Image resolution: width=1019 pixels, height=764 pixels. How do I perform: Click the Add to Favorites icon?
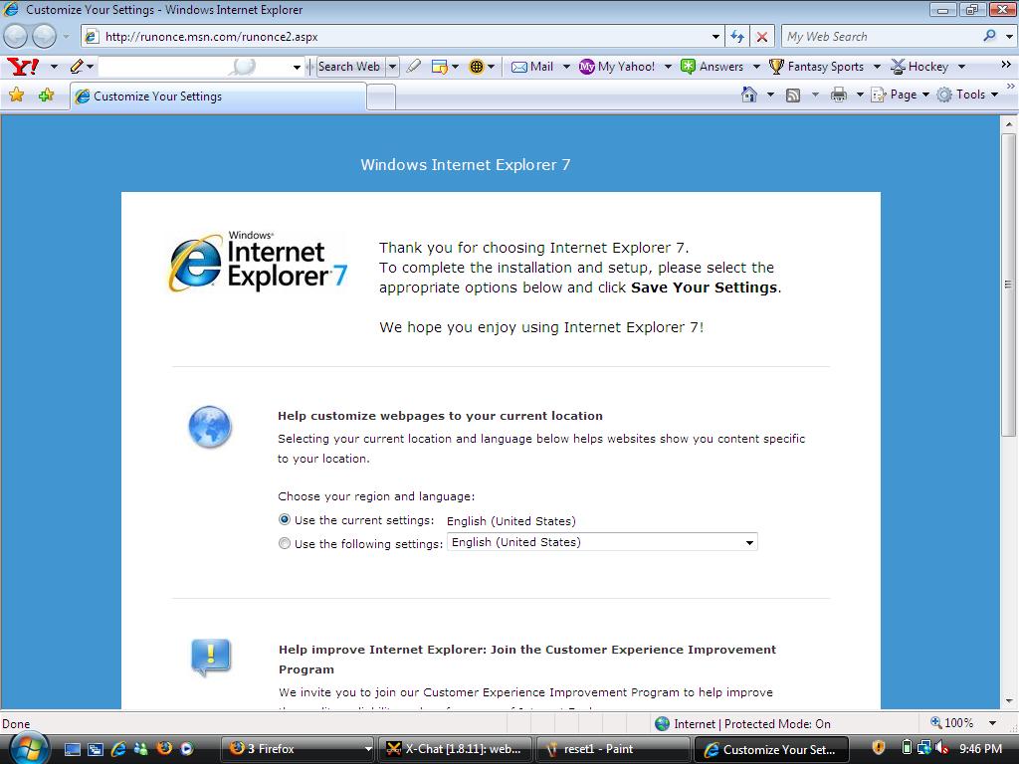click(46, 95)
